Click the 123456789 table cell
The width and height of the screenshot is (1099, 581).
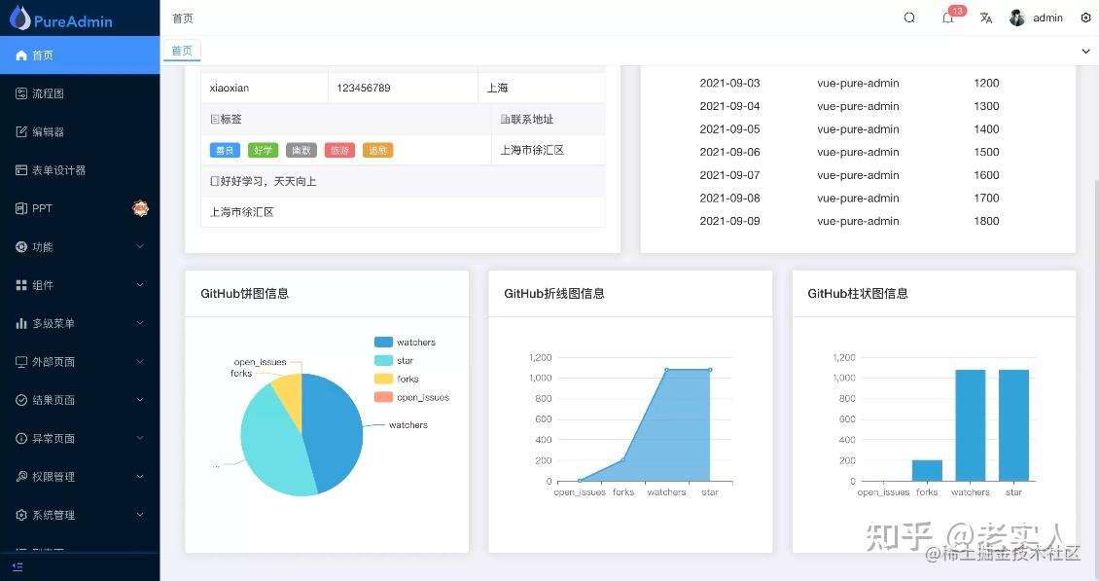(403, 88)
